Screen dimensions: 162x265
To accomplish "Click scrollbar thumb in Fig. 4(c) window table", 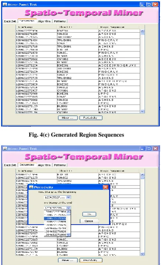I will coord(142,34).
